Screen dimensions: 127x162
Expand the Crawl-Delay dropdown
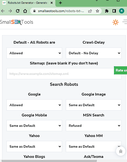tap(93, 53)
